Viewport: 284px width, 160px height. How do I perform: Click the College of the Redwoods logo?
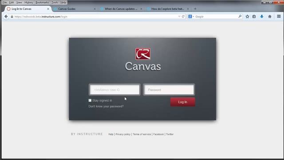pos(143,54)
